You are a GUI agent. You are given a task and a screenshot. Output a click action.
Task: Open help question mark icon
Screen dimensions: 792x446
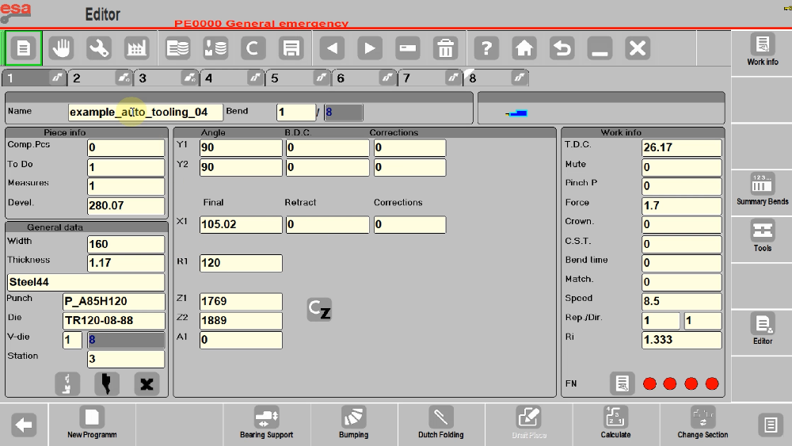point(486,48)
